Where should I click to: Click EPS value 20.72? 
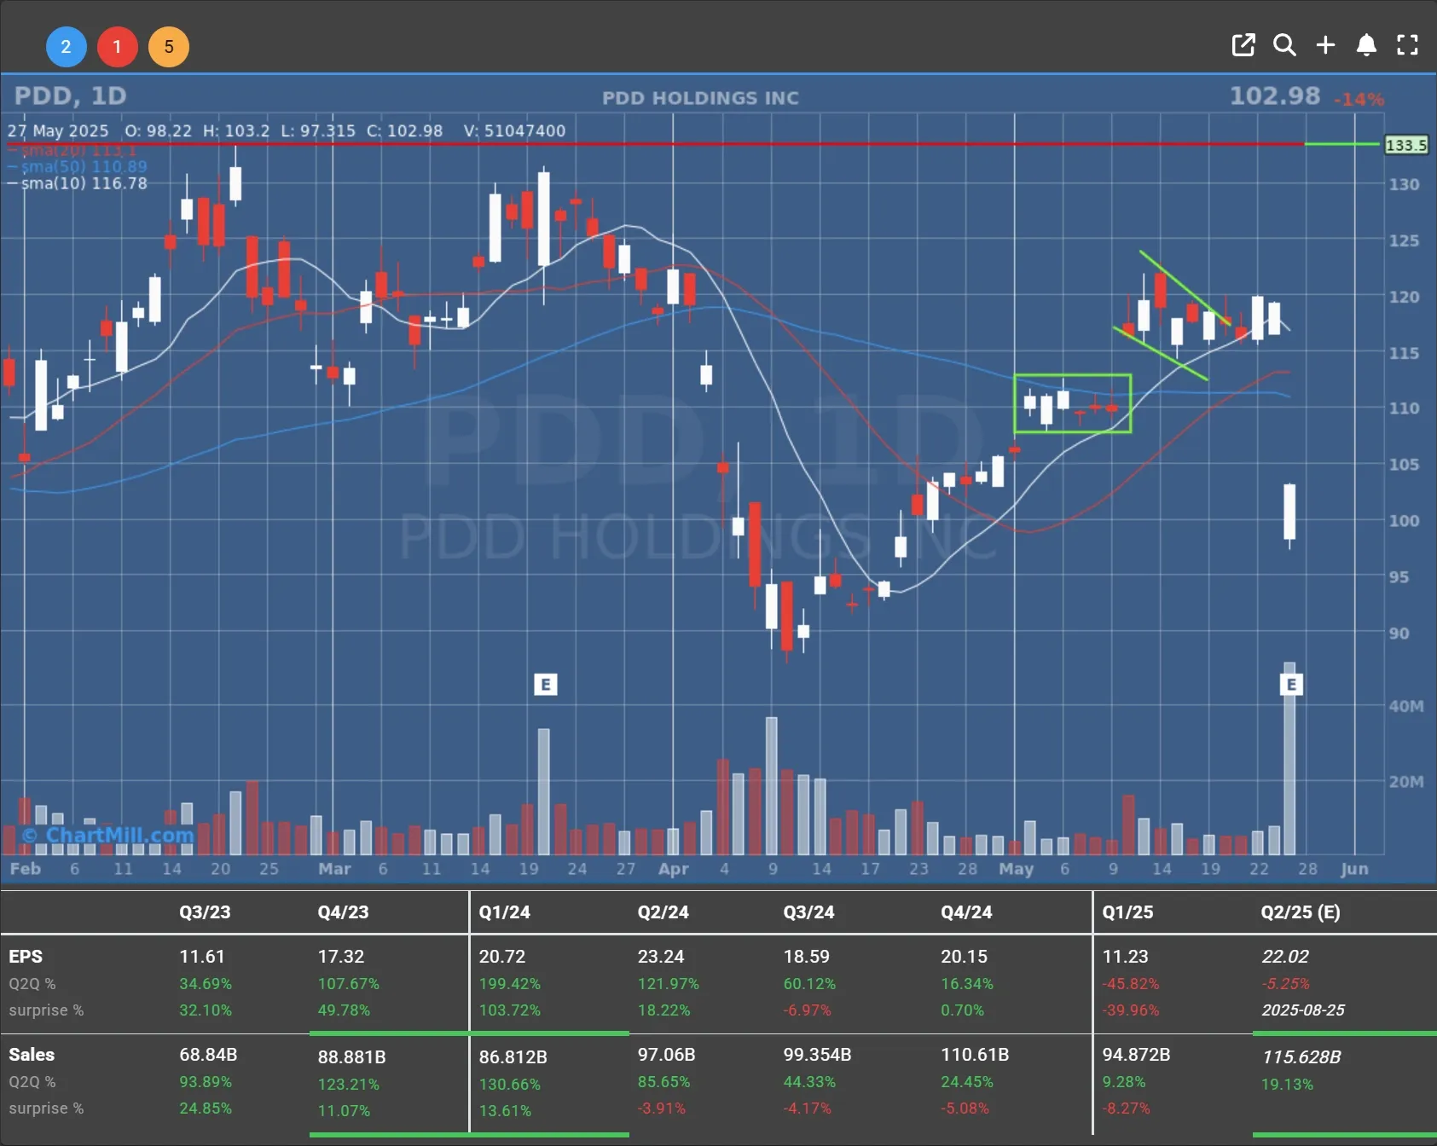pyautogui.click(x=502, y=957)
